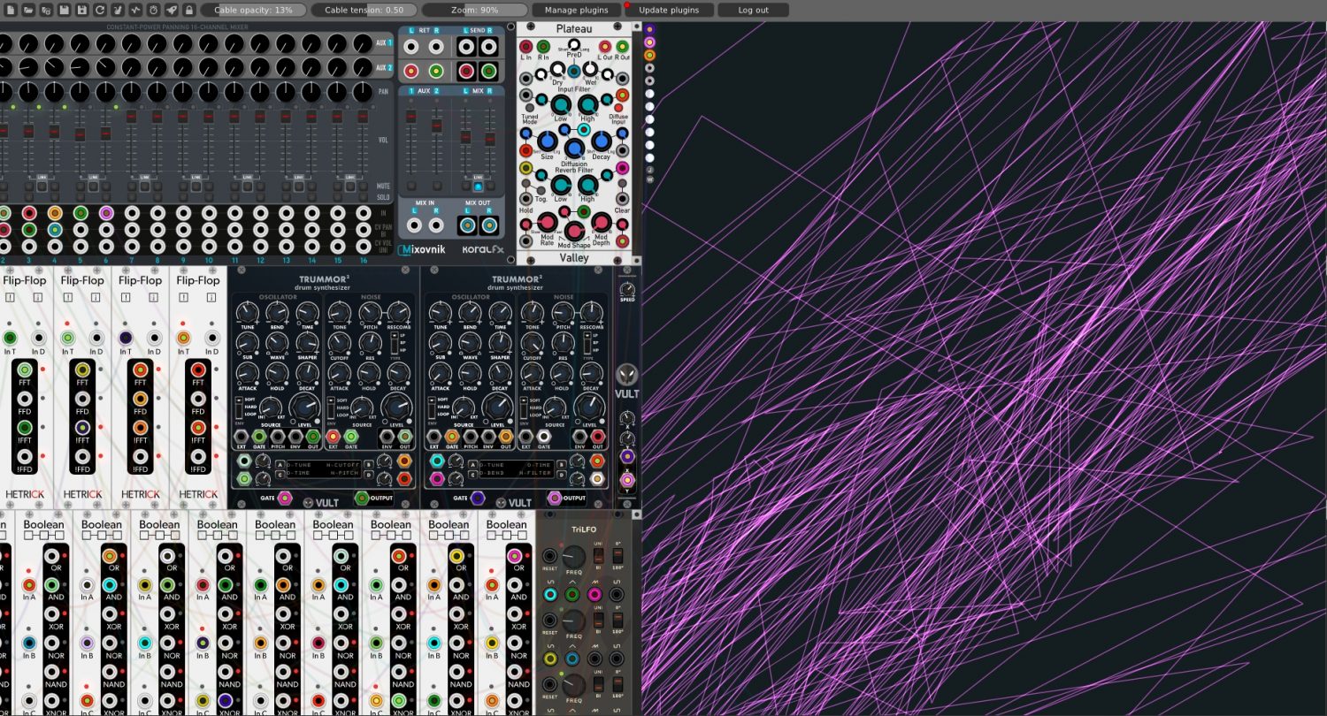Image resolution: width=1327 pixels, height=716 pixels.
Task: Click the TUNE knob on the left Trummor
Action: 249,311
